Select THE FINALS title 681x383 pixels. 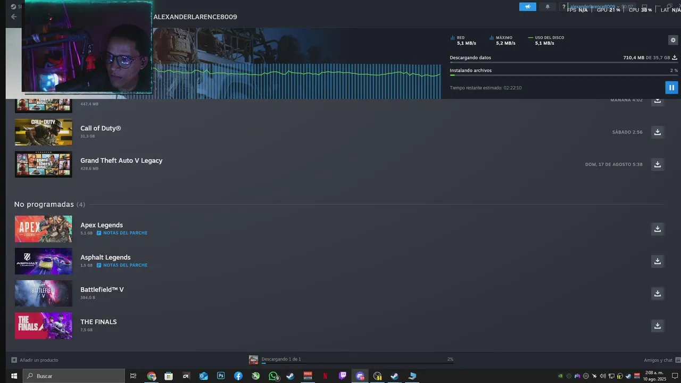[98, 322]
